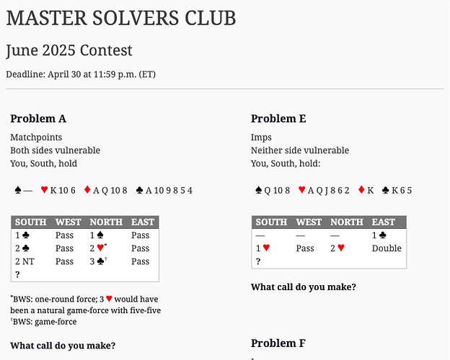Click the heart symbol before A Q J 8 6 2

tap(301, 191)
